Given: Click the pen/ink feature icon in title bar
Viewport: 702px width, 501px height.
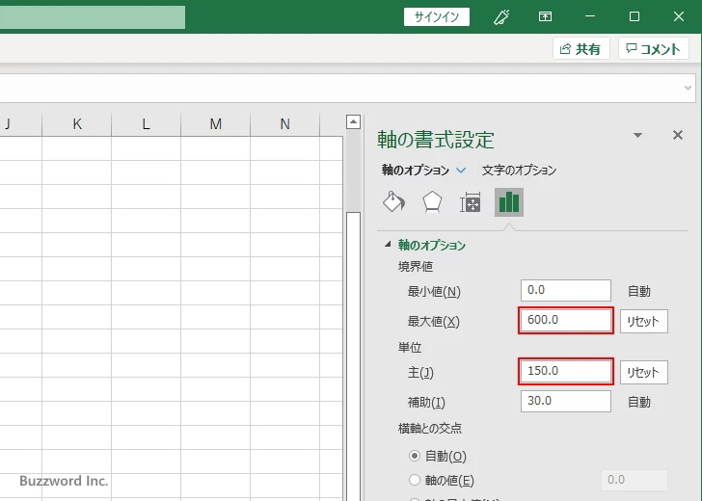Looking at the screenshot, I should point(501,17).
